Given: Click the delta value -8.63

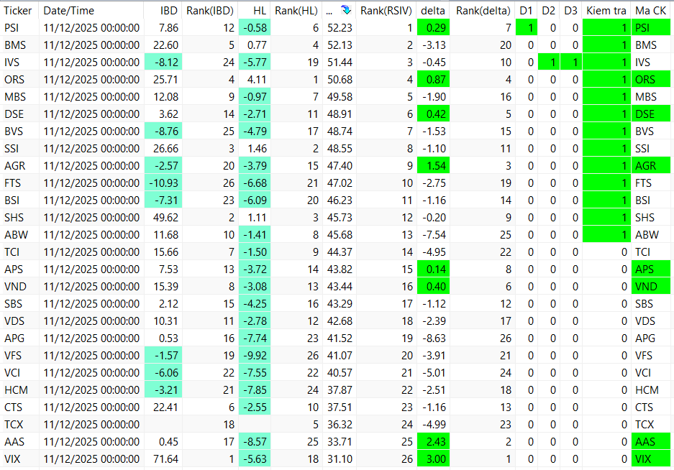Looking at the screenshot, I should 434,338.
